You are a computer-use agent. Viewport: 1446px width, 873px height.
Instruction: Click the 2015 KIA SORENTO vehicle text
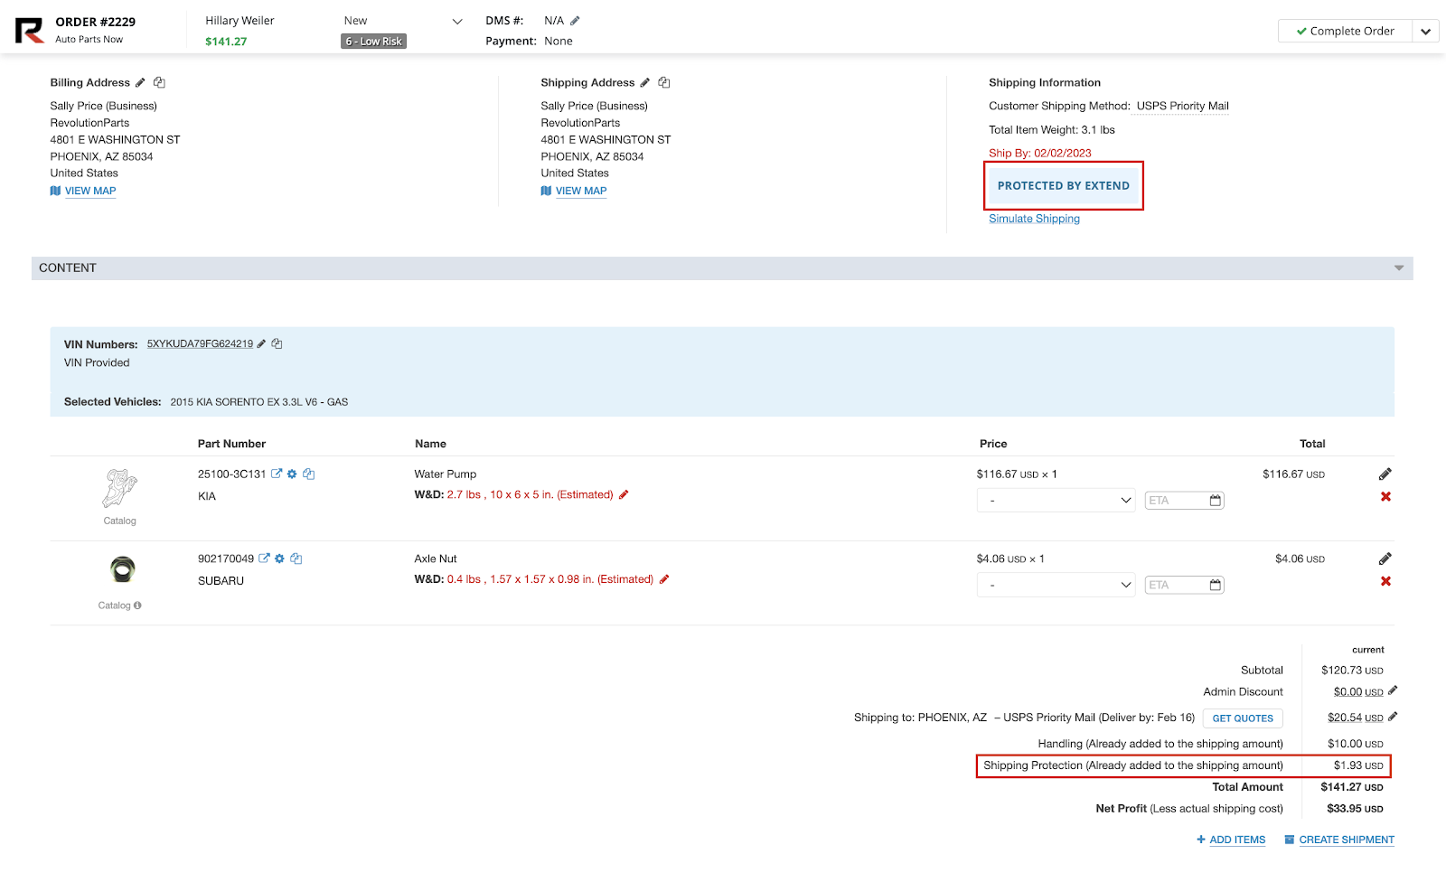click(259, 402)
